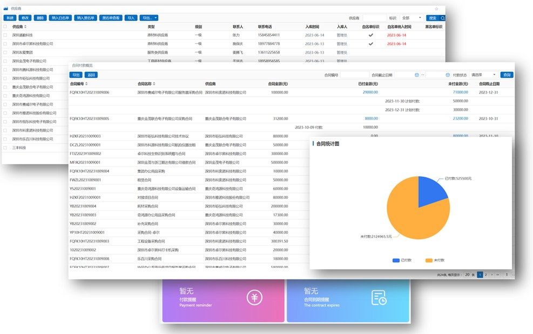Check the box for 深圳友爱集团 row
The width and height of the screenshot is (533, 334).
5,52
